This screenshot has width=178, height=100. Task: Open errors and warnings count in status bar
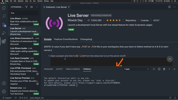pos(23,98)
